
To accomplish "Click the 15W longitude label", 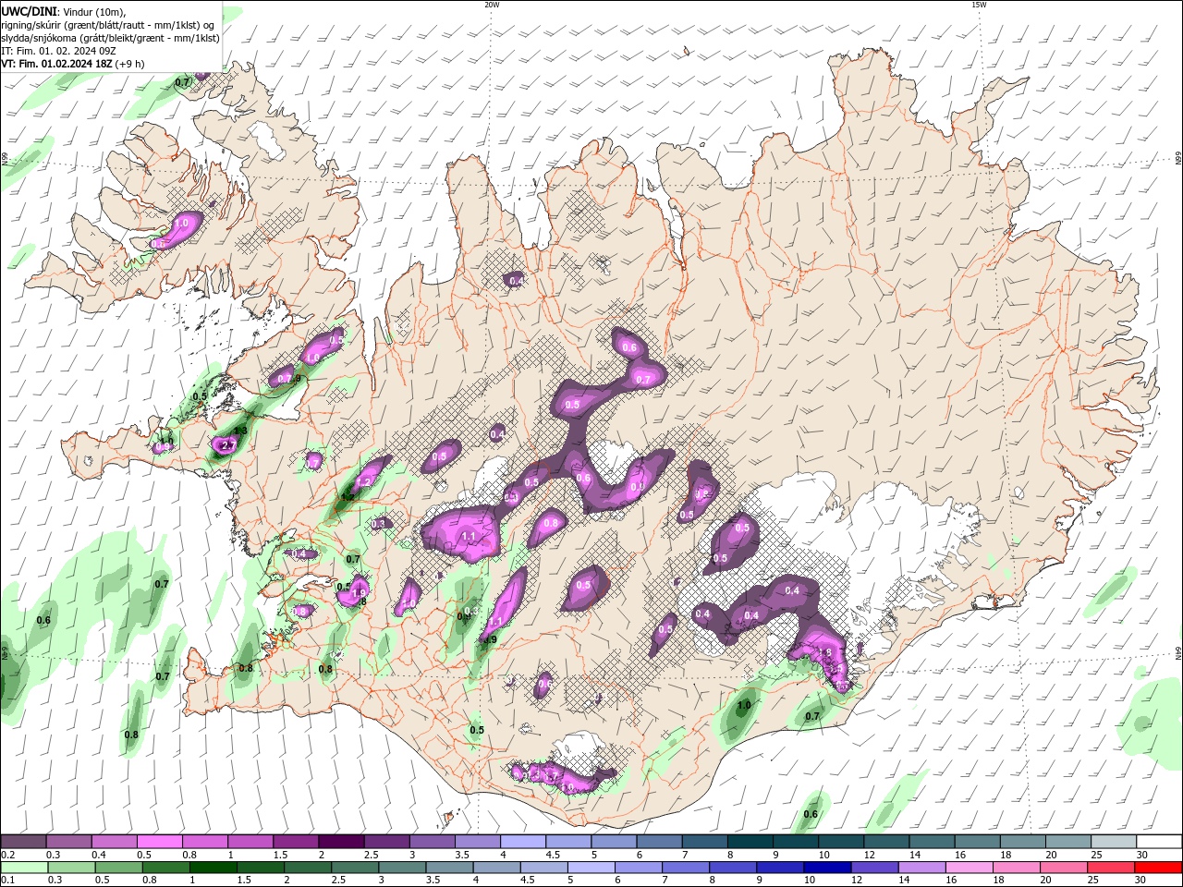I will coord(979,5).
